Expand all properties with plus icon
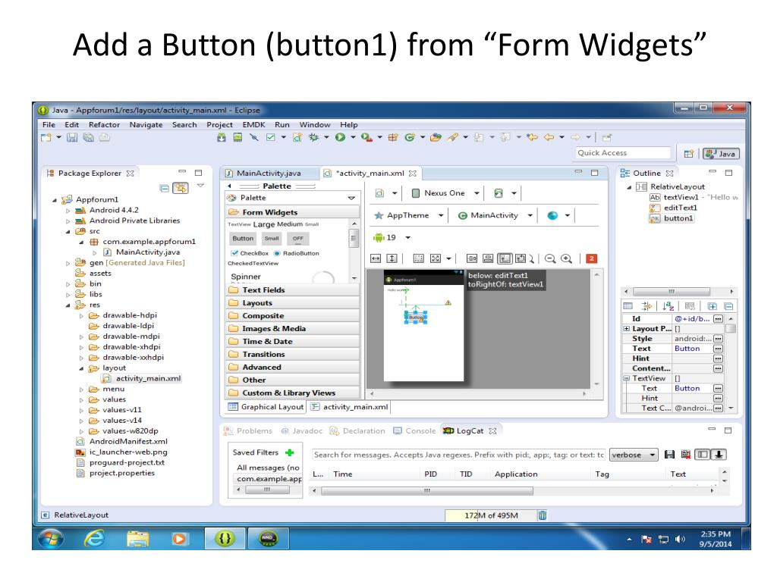Screen dimensions: 777x582 712,306
